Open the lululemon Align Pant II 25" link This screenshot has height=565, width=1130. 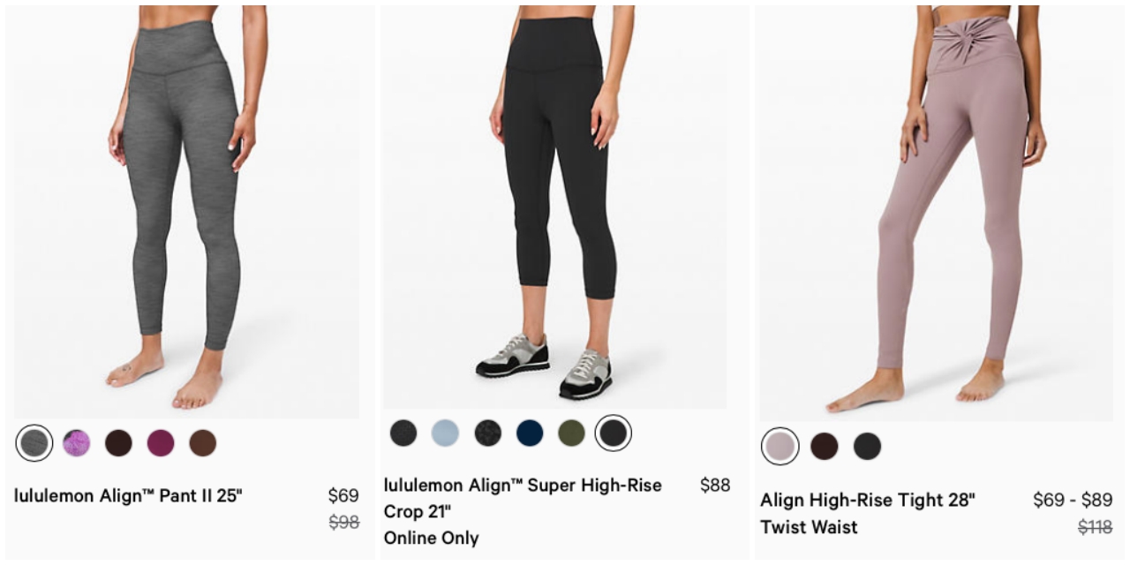click(128, 495)
